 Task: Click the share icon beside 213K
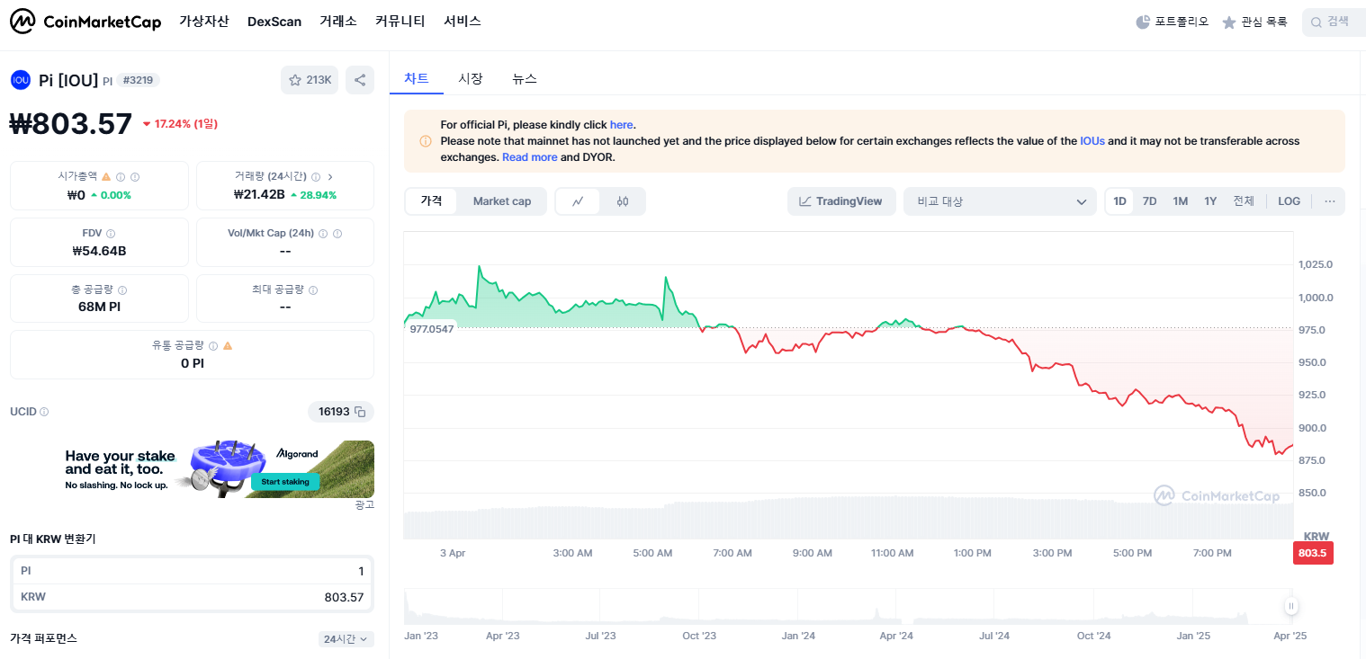pos(360,80)
